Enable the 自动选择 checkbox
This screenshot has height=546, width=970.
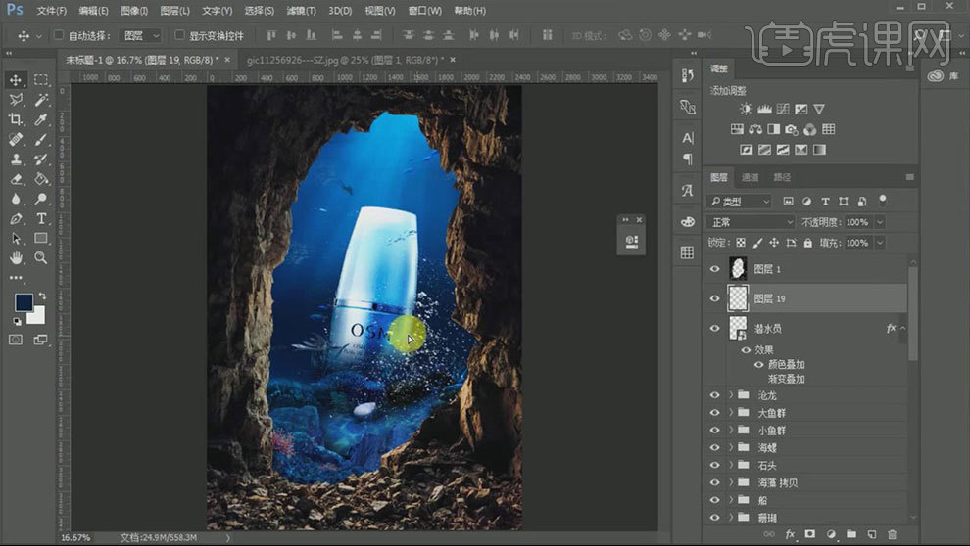[x=58, y=35]
